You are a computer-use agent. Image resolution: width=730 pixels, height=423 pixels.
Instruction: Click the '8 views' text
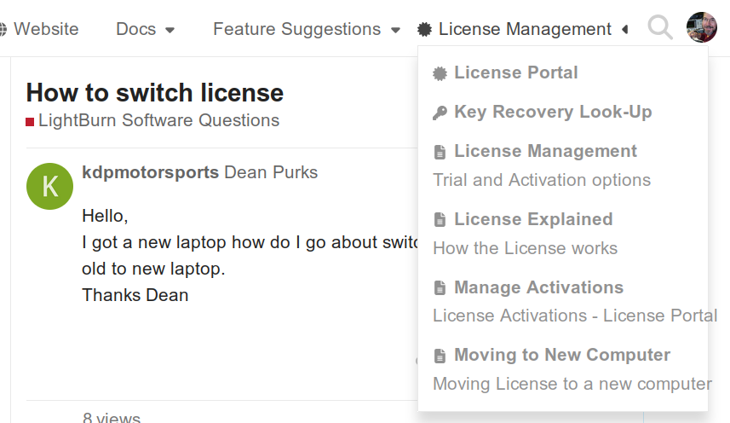point(112,417)
